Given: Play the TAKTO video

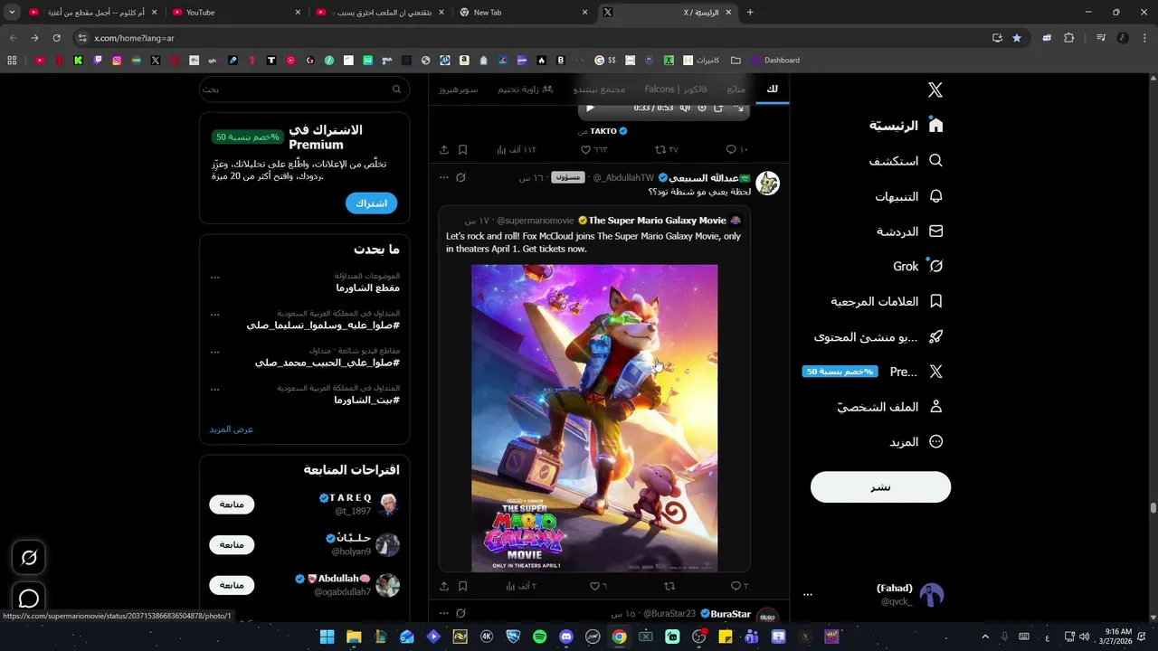Looking at the screenshot, I should [591, 107].
